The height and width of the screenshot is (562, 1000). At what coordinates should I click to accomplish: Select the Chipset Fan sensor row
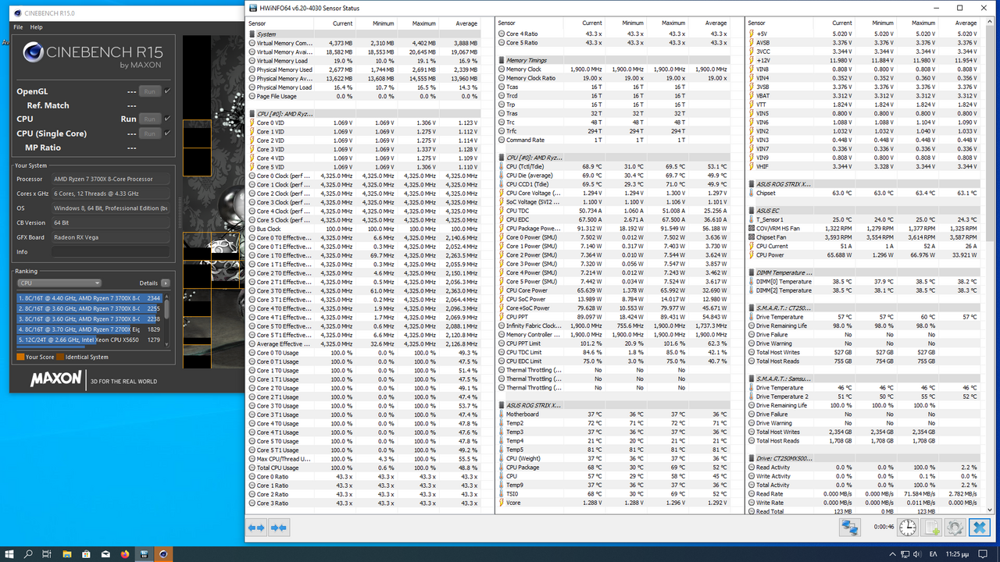pyautogui.click(x=863, y=237)
